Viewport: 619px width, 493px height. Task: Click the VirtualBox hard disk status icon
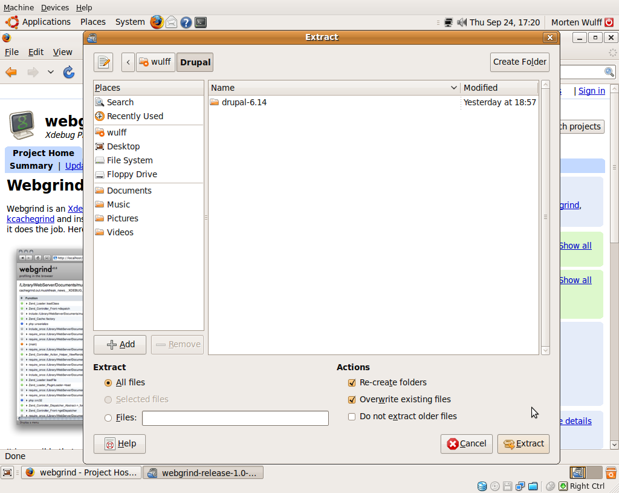tap(482, 486)
